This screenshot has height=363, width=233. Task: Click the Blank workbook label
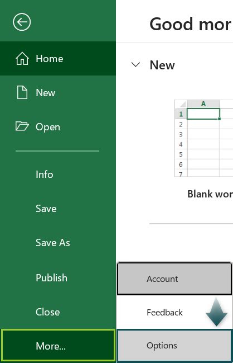(x=210, y=194)
